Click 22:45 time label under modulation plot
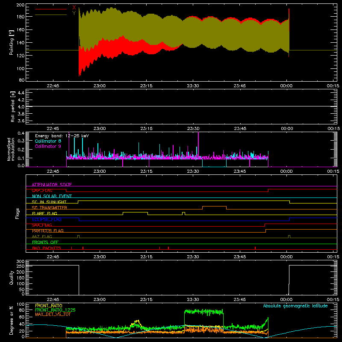 53,171
